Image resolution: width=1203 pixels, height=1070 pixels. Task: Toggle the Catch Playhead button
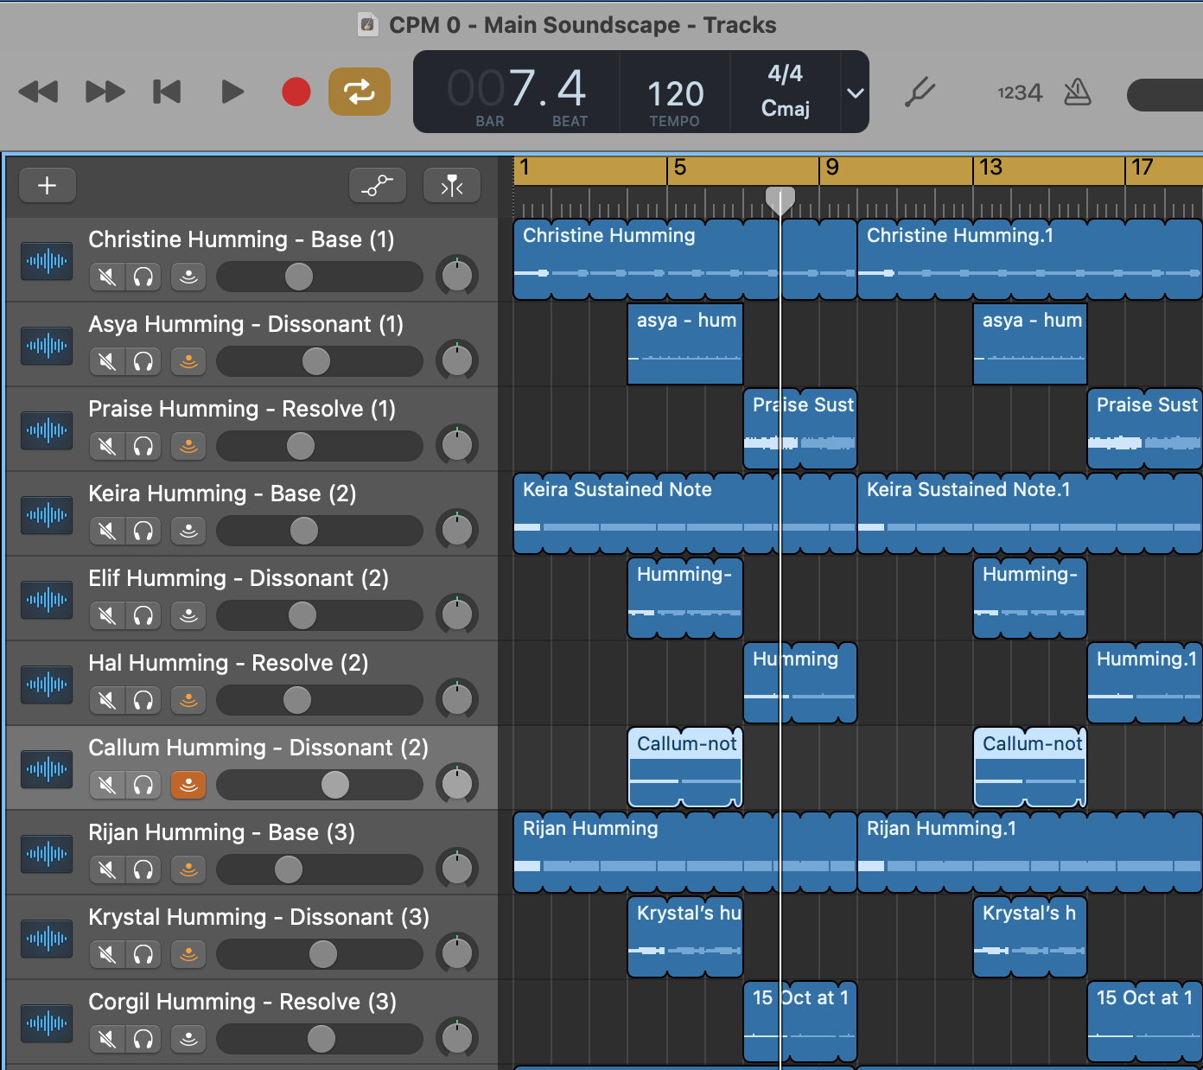point(452,185)
